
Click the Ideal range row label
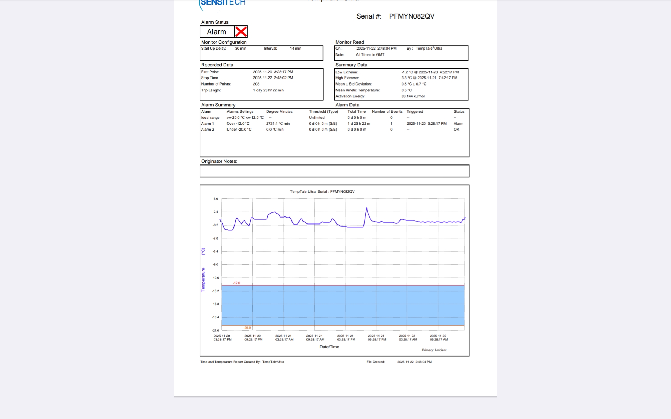pos(210,118)
